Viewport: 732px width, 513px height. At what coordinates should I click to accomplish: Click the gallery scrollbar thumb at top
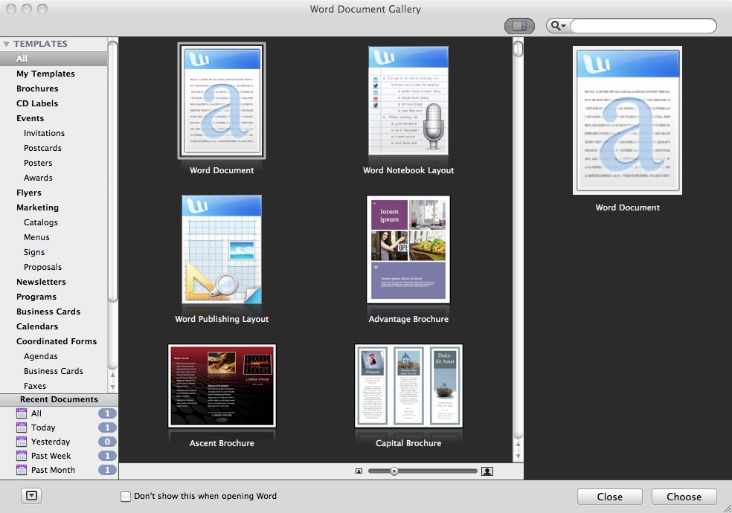(518, 48)
